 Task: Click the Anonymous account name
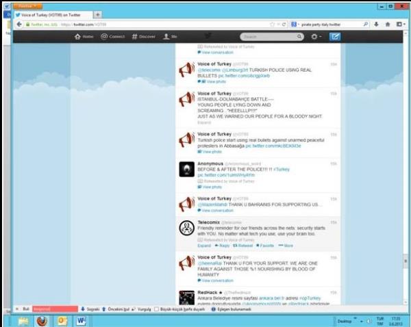click(210, 163)
